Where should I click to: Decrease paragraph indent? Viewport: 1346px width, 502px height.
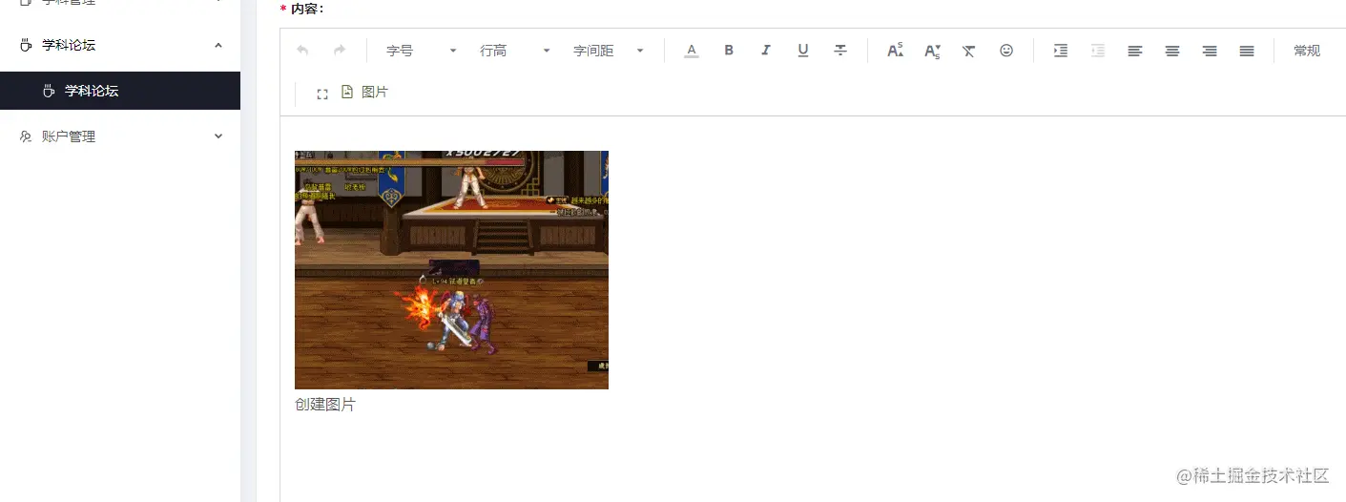1098,51
